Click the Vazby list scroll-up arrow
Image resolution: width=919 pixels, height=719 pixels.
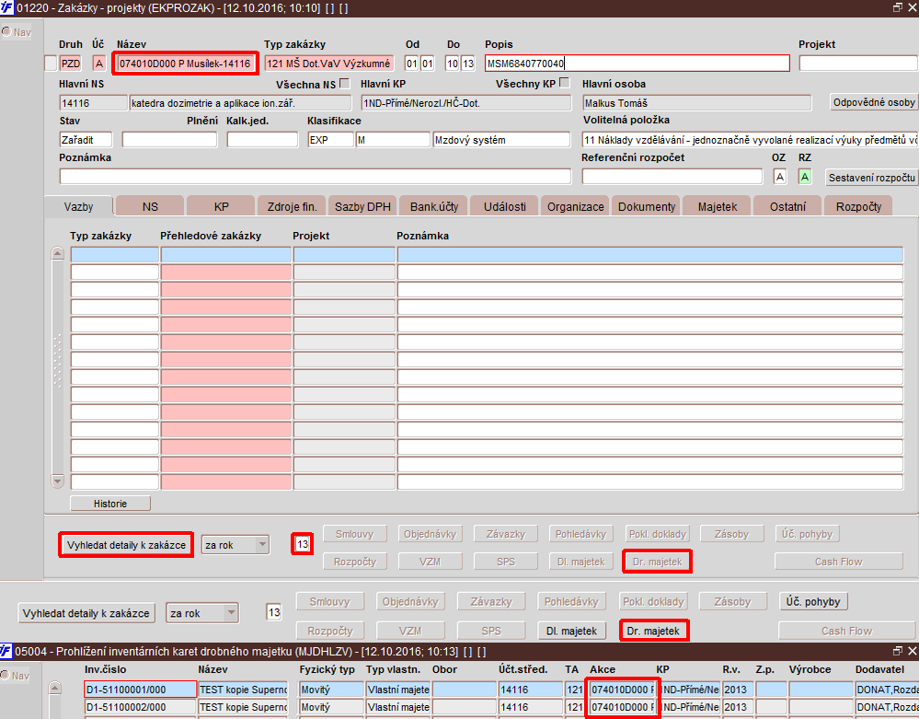[57, 253]
